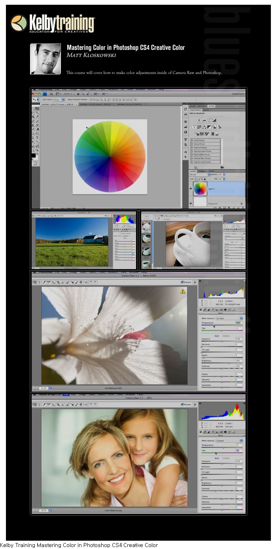
Task: Toggle Preview checkbox in flower Camera Raw window
Action: click(x=182, y=282)
